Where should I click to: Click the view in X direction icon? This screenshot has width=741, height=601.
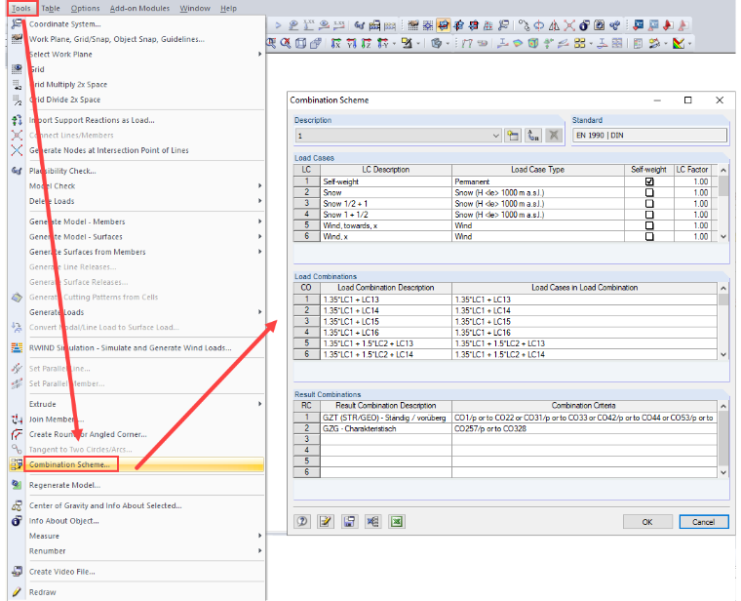point(336,44)
